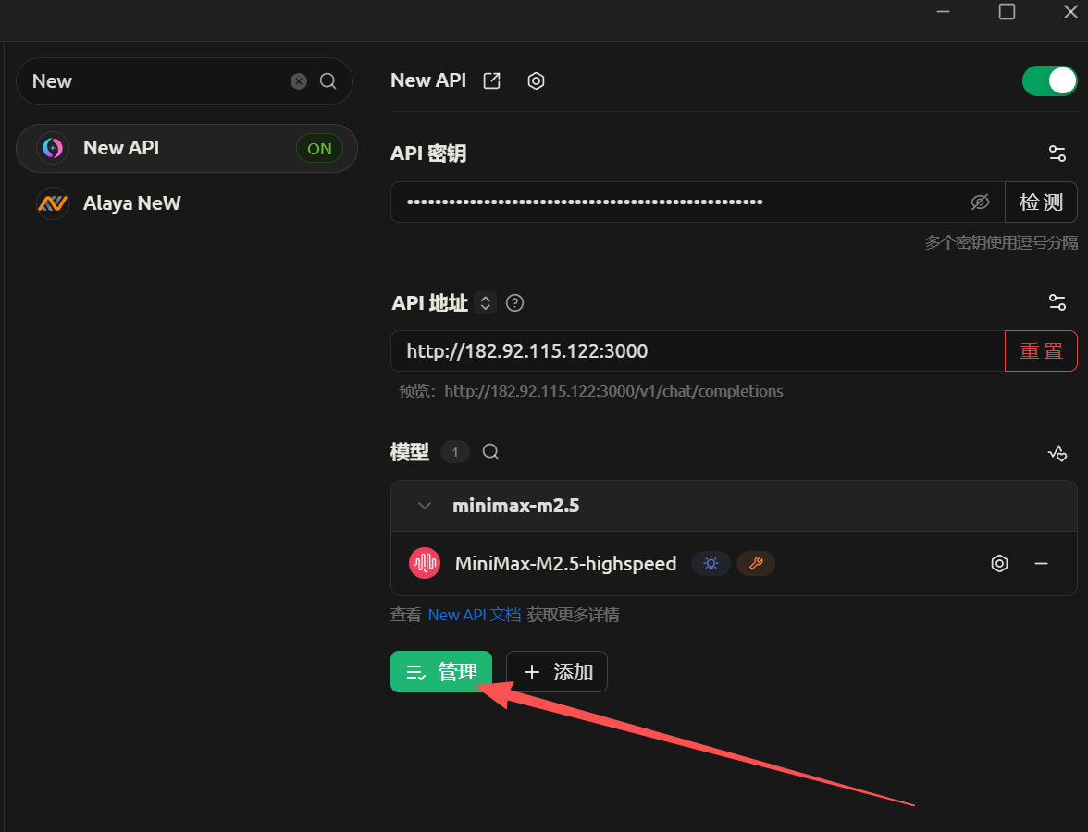Click the red 重置 reset button
Viewport: 1088px width, 832px height.
click(x=1041, y=351)
